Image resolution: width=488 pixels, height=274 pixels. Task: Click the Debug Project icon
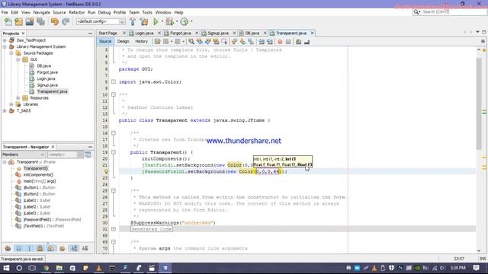click(x=169, y=21)
